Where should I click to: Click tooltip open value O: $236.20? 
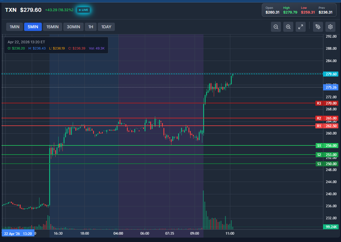coord(16,48)
